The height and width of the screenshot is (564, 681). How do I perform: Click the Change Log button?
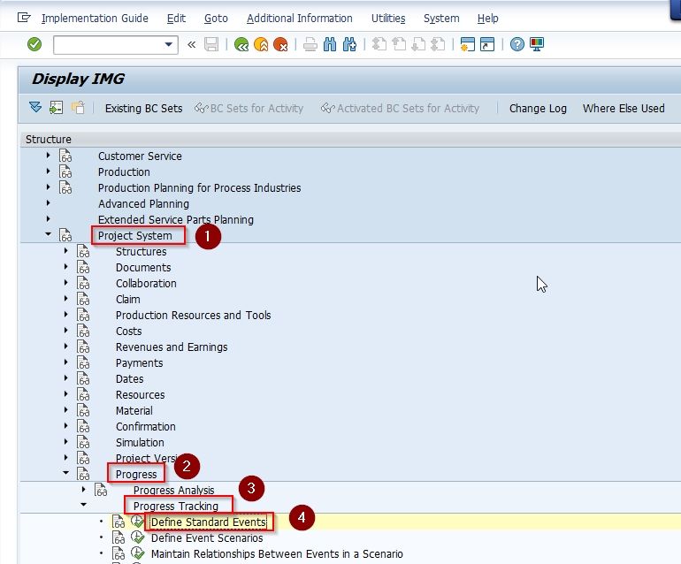click(538, 108)
